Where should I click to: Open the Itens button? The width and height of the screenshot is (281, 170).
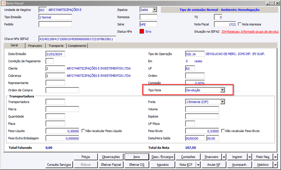137,157
